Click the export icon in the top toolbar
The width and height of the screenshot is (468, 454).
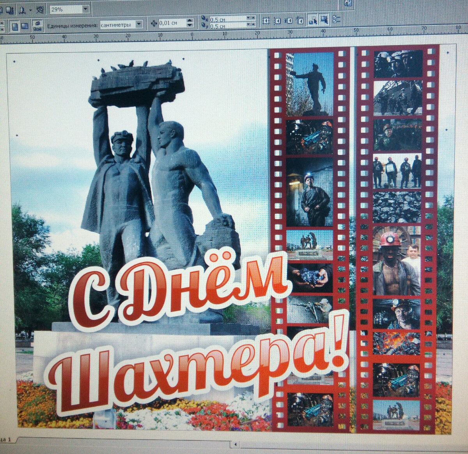coord(9,10)
